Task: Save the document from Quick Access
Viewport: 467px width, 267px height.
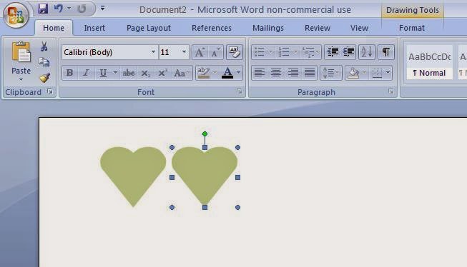Action: (x=43, y=9)
